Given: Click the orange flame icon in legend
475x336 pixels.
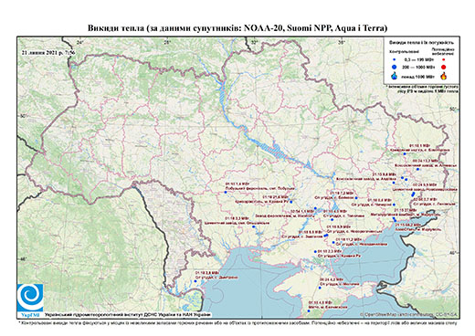Looking at the screenshot, I should pyautogui.click(x=444, y=76).
